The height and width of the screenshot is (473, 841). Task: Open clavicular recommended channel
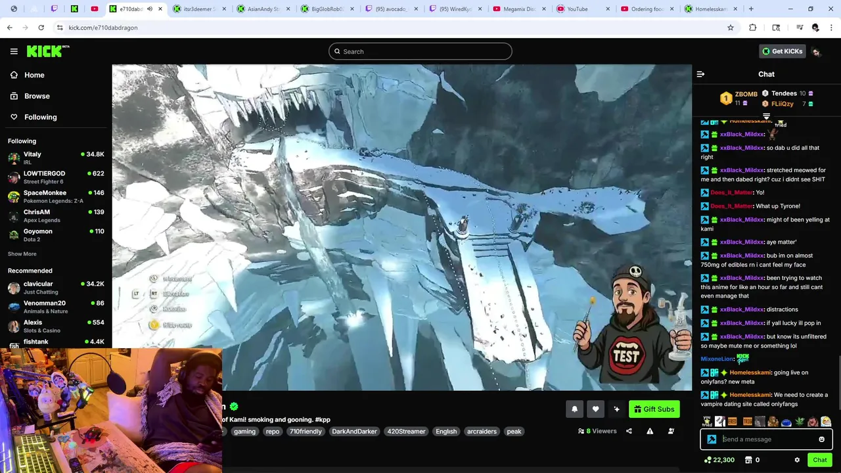click(56, 287)
